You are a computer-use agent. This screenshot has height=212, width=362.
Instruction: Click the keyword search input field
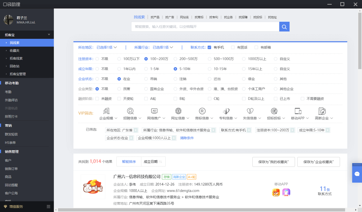tap(205, 27)
